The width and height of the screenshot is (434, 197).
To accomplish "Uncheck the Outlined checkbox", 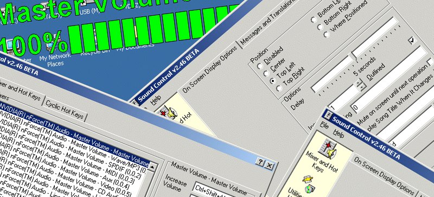I will 412,41.
